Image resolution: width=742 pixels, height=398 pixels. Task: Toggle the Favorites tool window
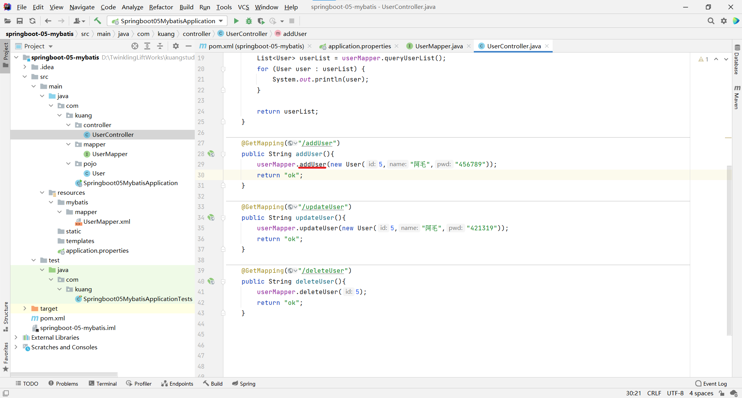pyautogui.click(x=5, y=357)
